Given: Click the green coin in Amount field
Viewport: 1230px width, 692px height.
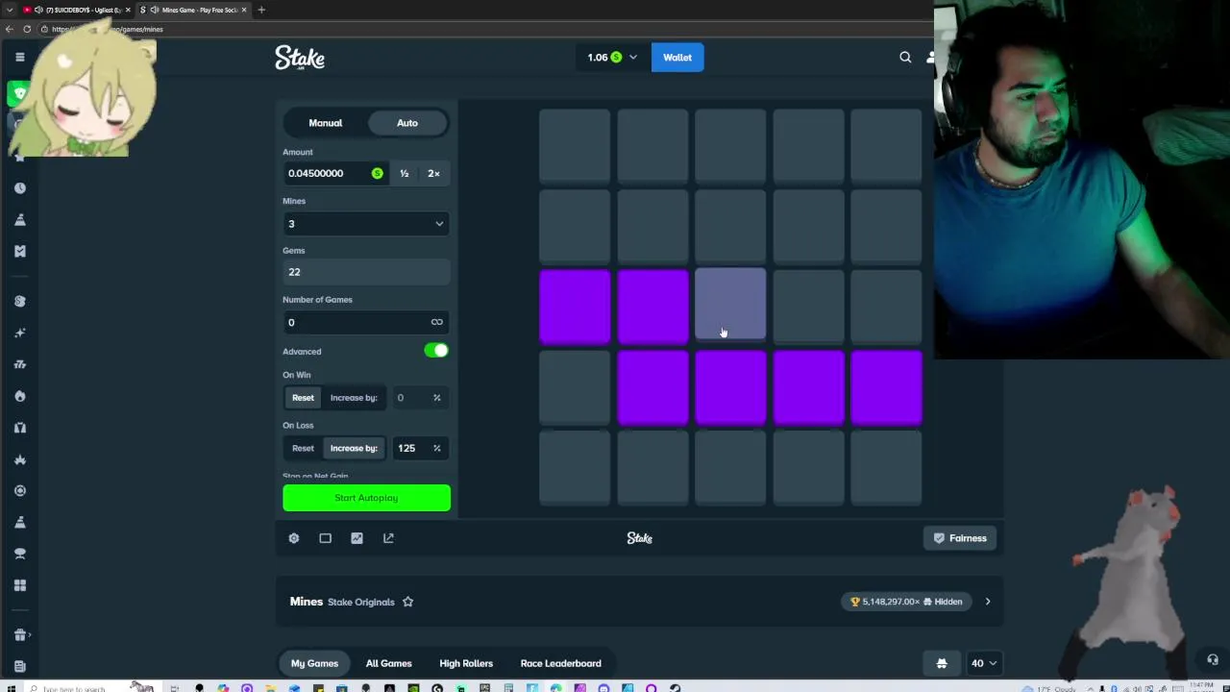Looking at the screenshot, I should click(377, 173).
